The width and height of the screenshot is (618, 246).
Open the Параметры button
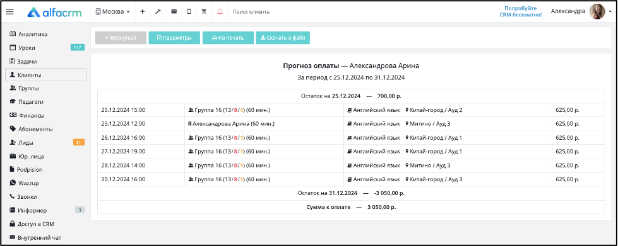(174, 38)
